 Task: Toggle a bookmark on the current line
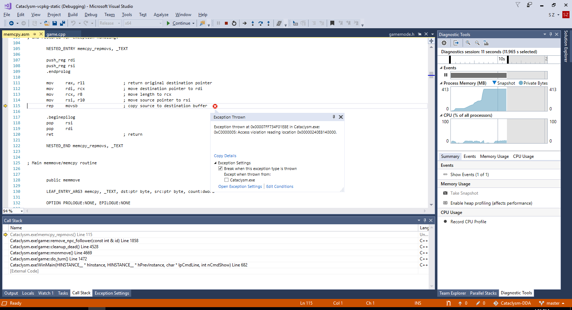click(x=332, y=23)
